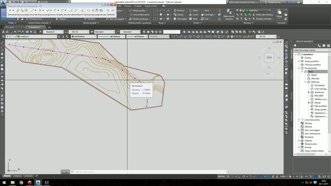Expand the Rysuj panel dropdown
Screen dimensions: 331x186
click(x=162, y=23)
